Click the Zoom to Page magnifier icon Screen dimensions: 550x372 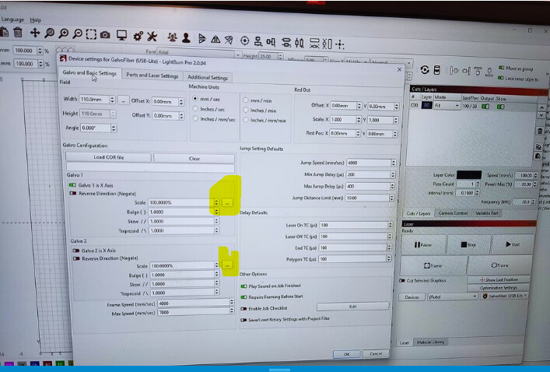pos(49,33)
